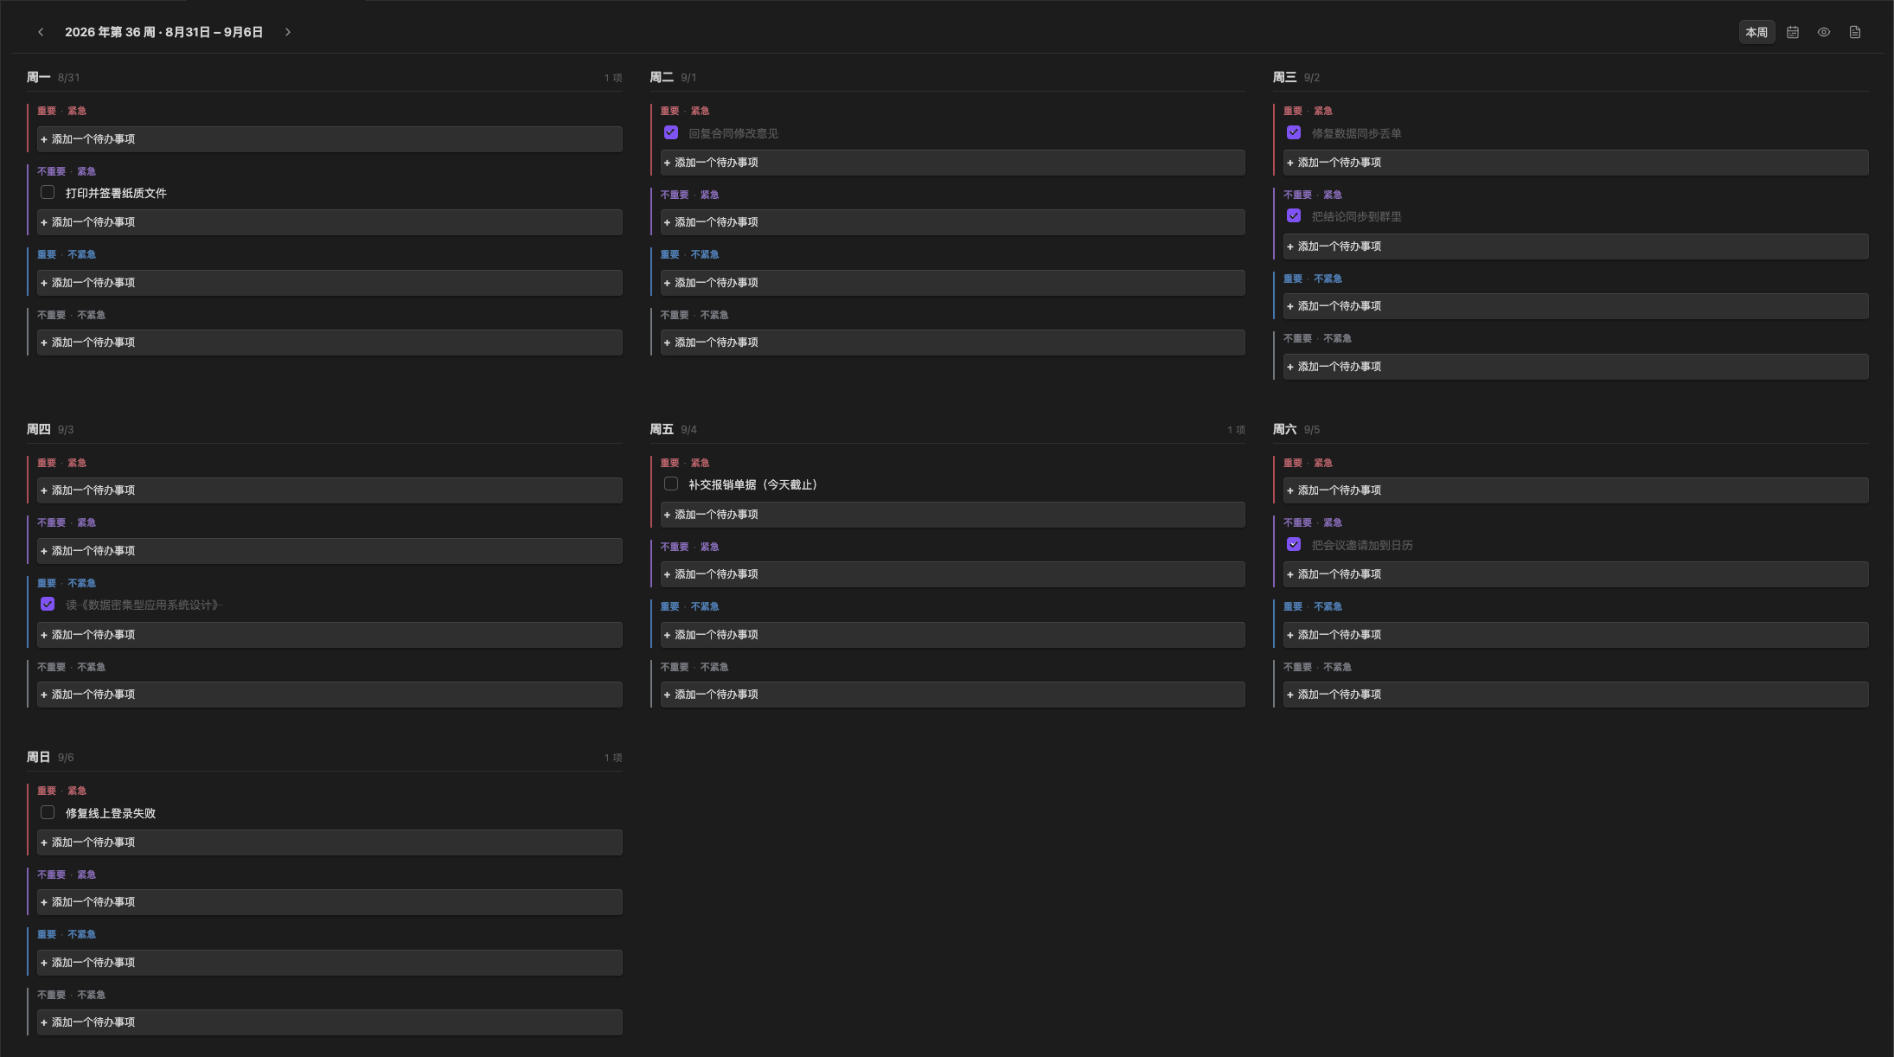This screenshot has height=1057, width=1894.
Task: Check off 打印并签署纸质文件
Action: pos(48,193)
